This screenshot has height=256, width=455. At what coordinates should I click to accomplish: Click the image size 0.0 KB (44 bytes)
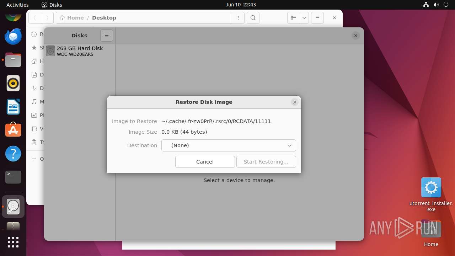(x=184, y=132)
